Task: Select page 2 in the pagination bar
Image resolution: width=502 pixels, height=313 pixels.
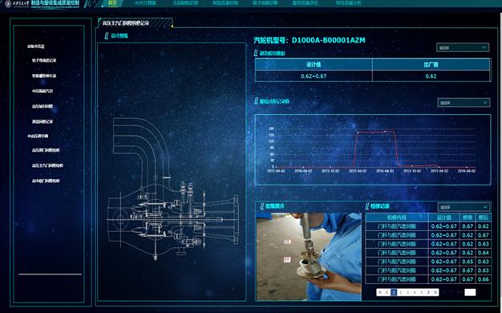Action: coord(401,292)
